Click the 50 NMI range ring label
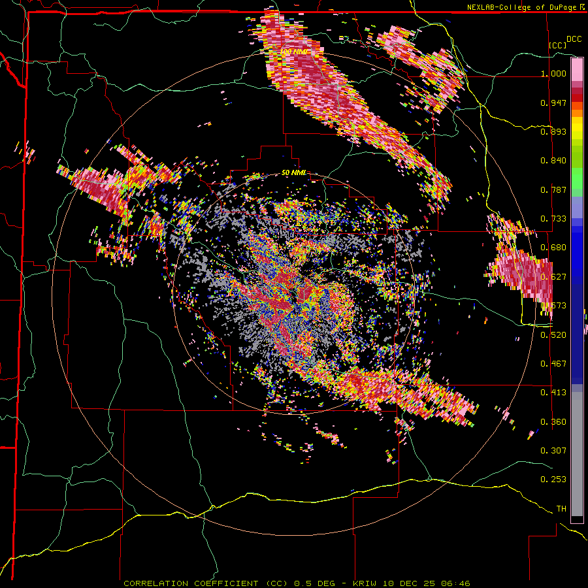588x588 pixels. tap(293, 172)
